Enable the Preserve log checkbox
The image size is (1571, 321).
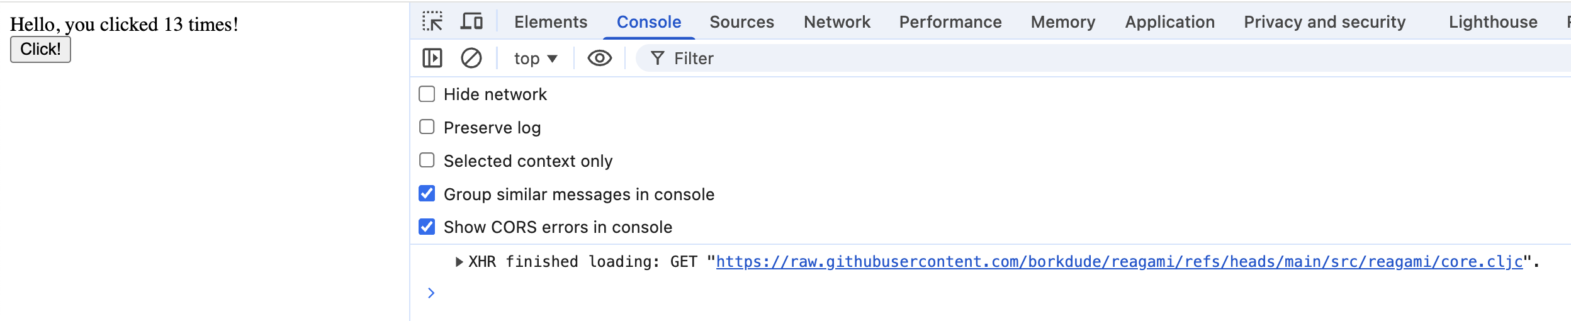point(427,127)
